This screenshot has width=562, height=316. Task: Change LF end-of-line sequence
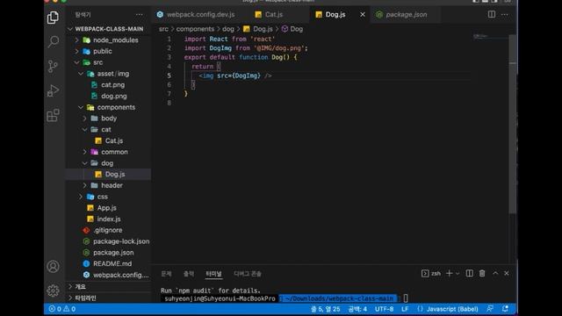[x=405, y=309]
